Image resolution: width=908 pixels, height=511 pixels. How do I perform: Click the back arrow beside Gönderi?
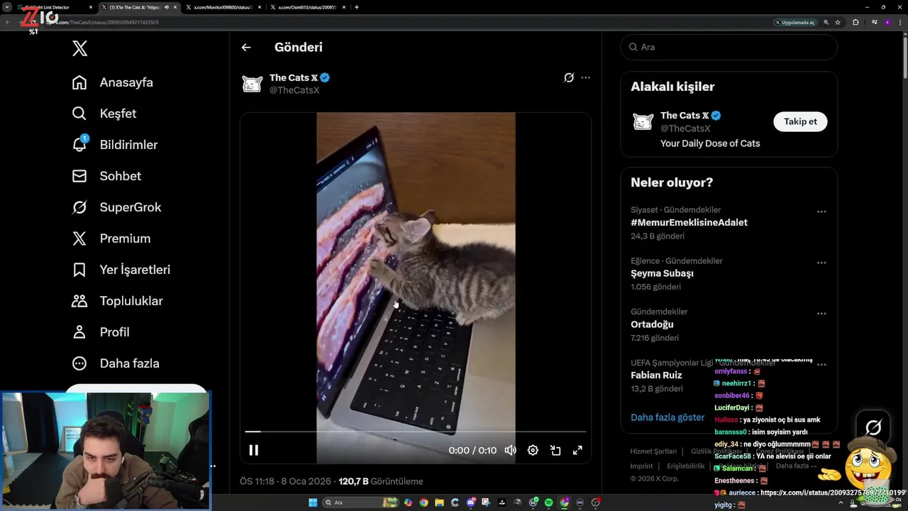coord(246,48)
